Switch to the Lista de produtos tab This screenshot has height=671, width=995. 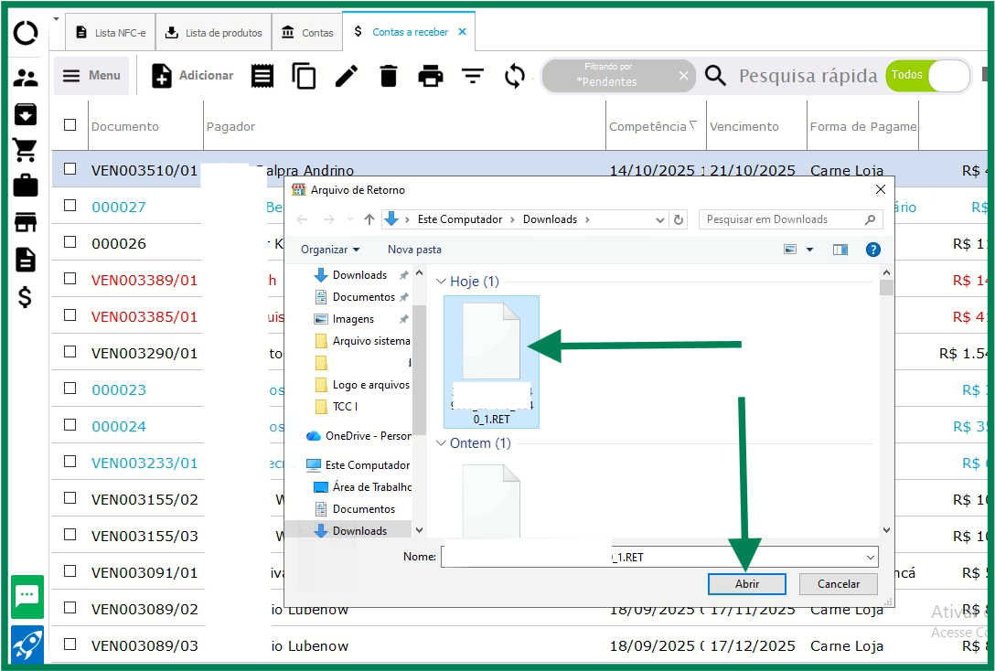215,33
